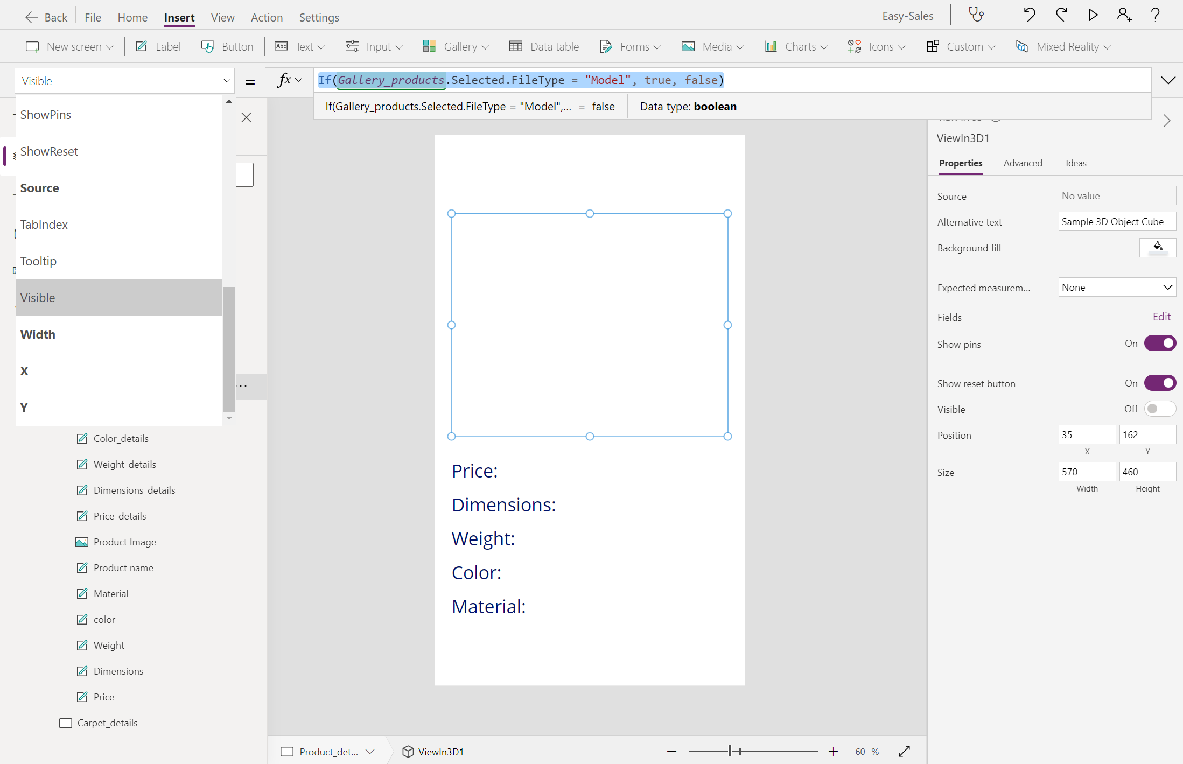
Task: Open Expected measurement None dropdown
Action: coord(1117,288)
